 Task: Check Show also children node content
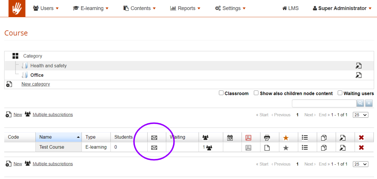(x=256, y=93)
